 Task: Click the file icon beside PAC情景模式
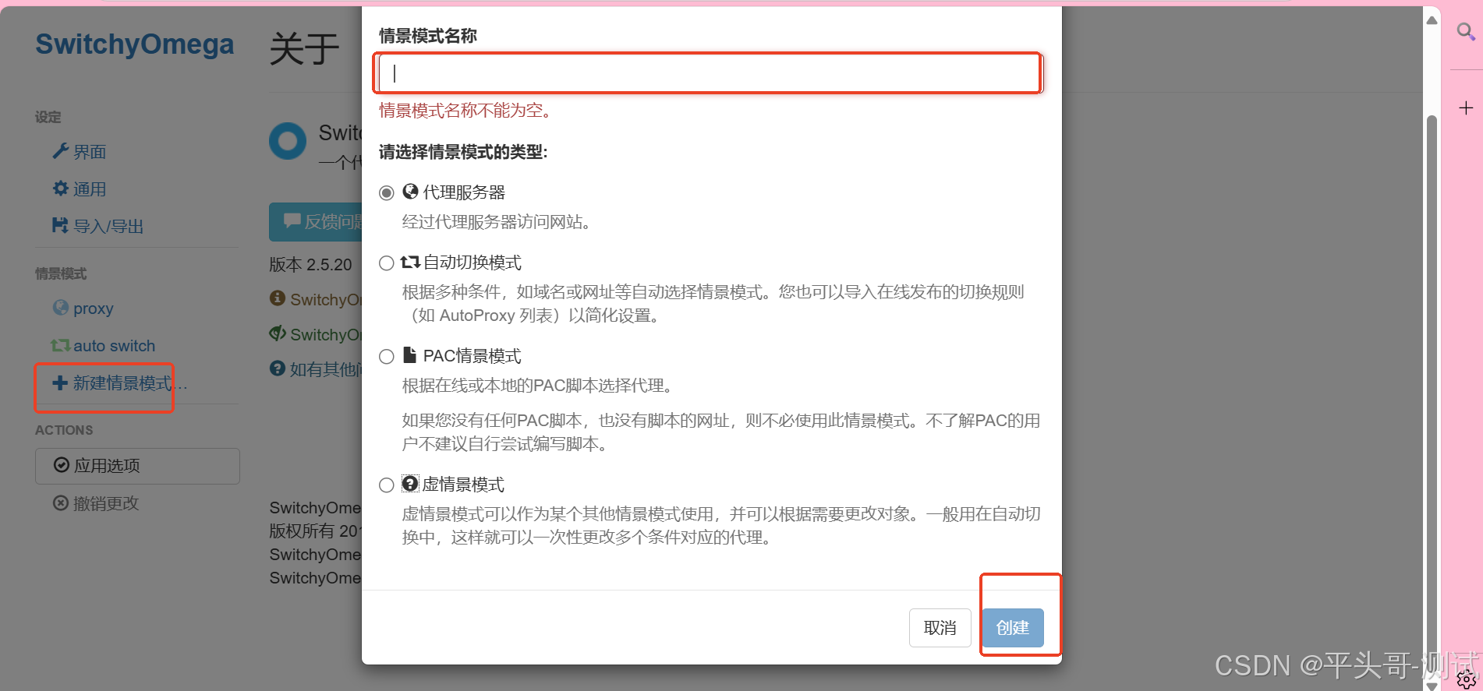[x=409, y=355]
